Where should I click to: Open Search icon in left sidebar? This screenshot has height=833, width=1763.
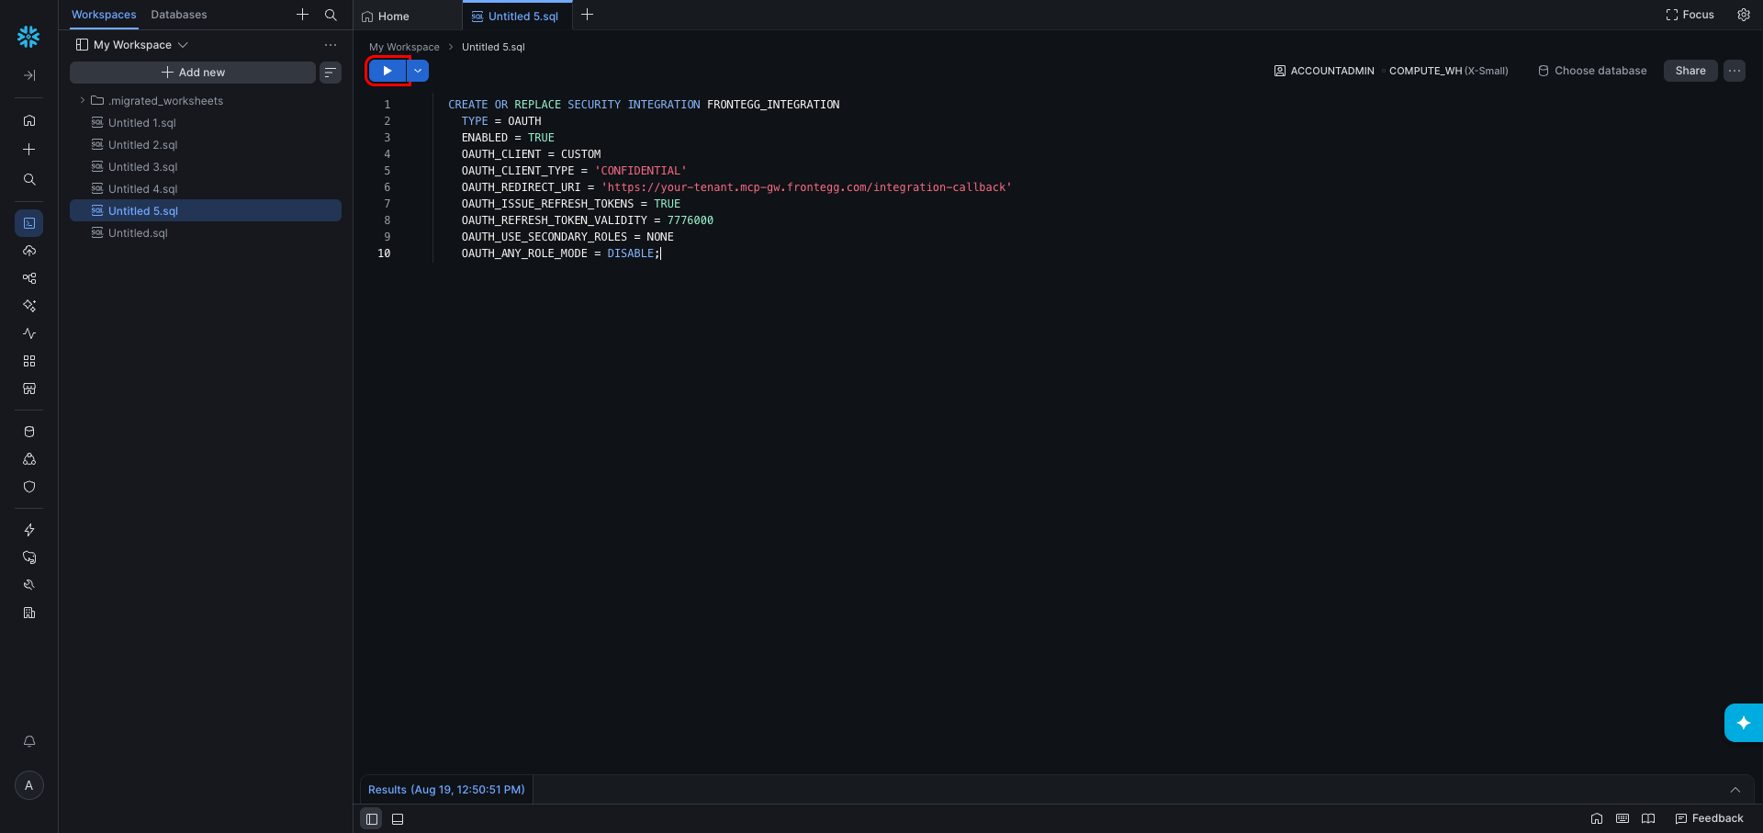[x=29, y=180]
